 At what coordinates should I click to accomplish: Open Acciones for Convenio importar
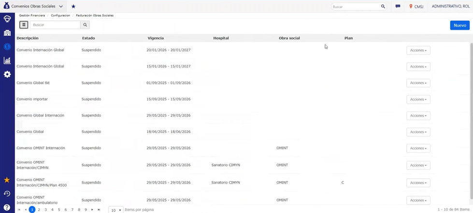pos(418,99)
